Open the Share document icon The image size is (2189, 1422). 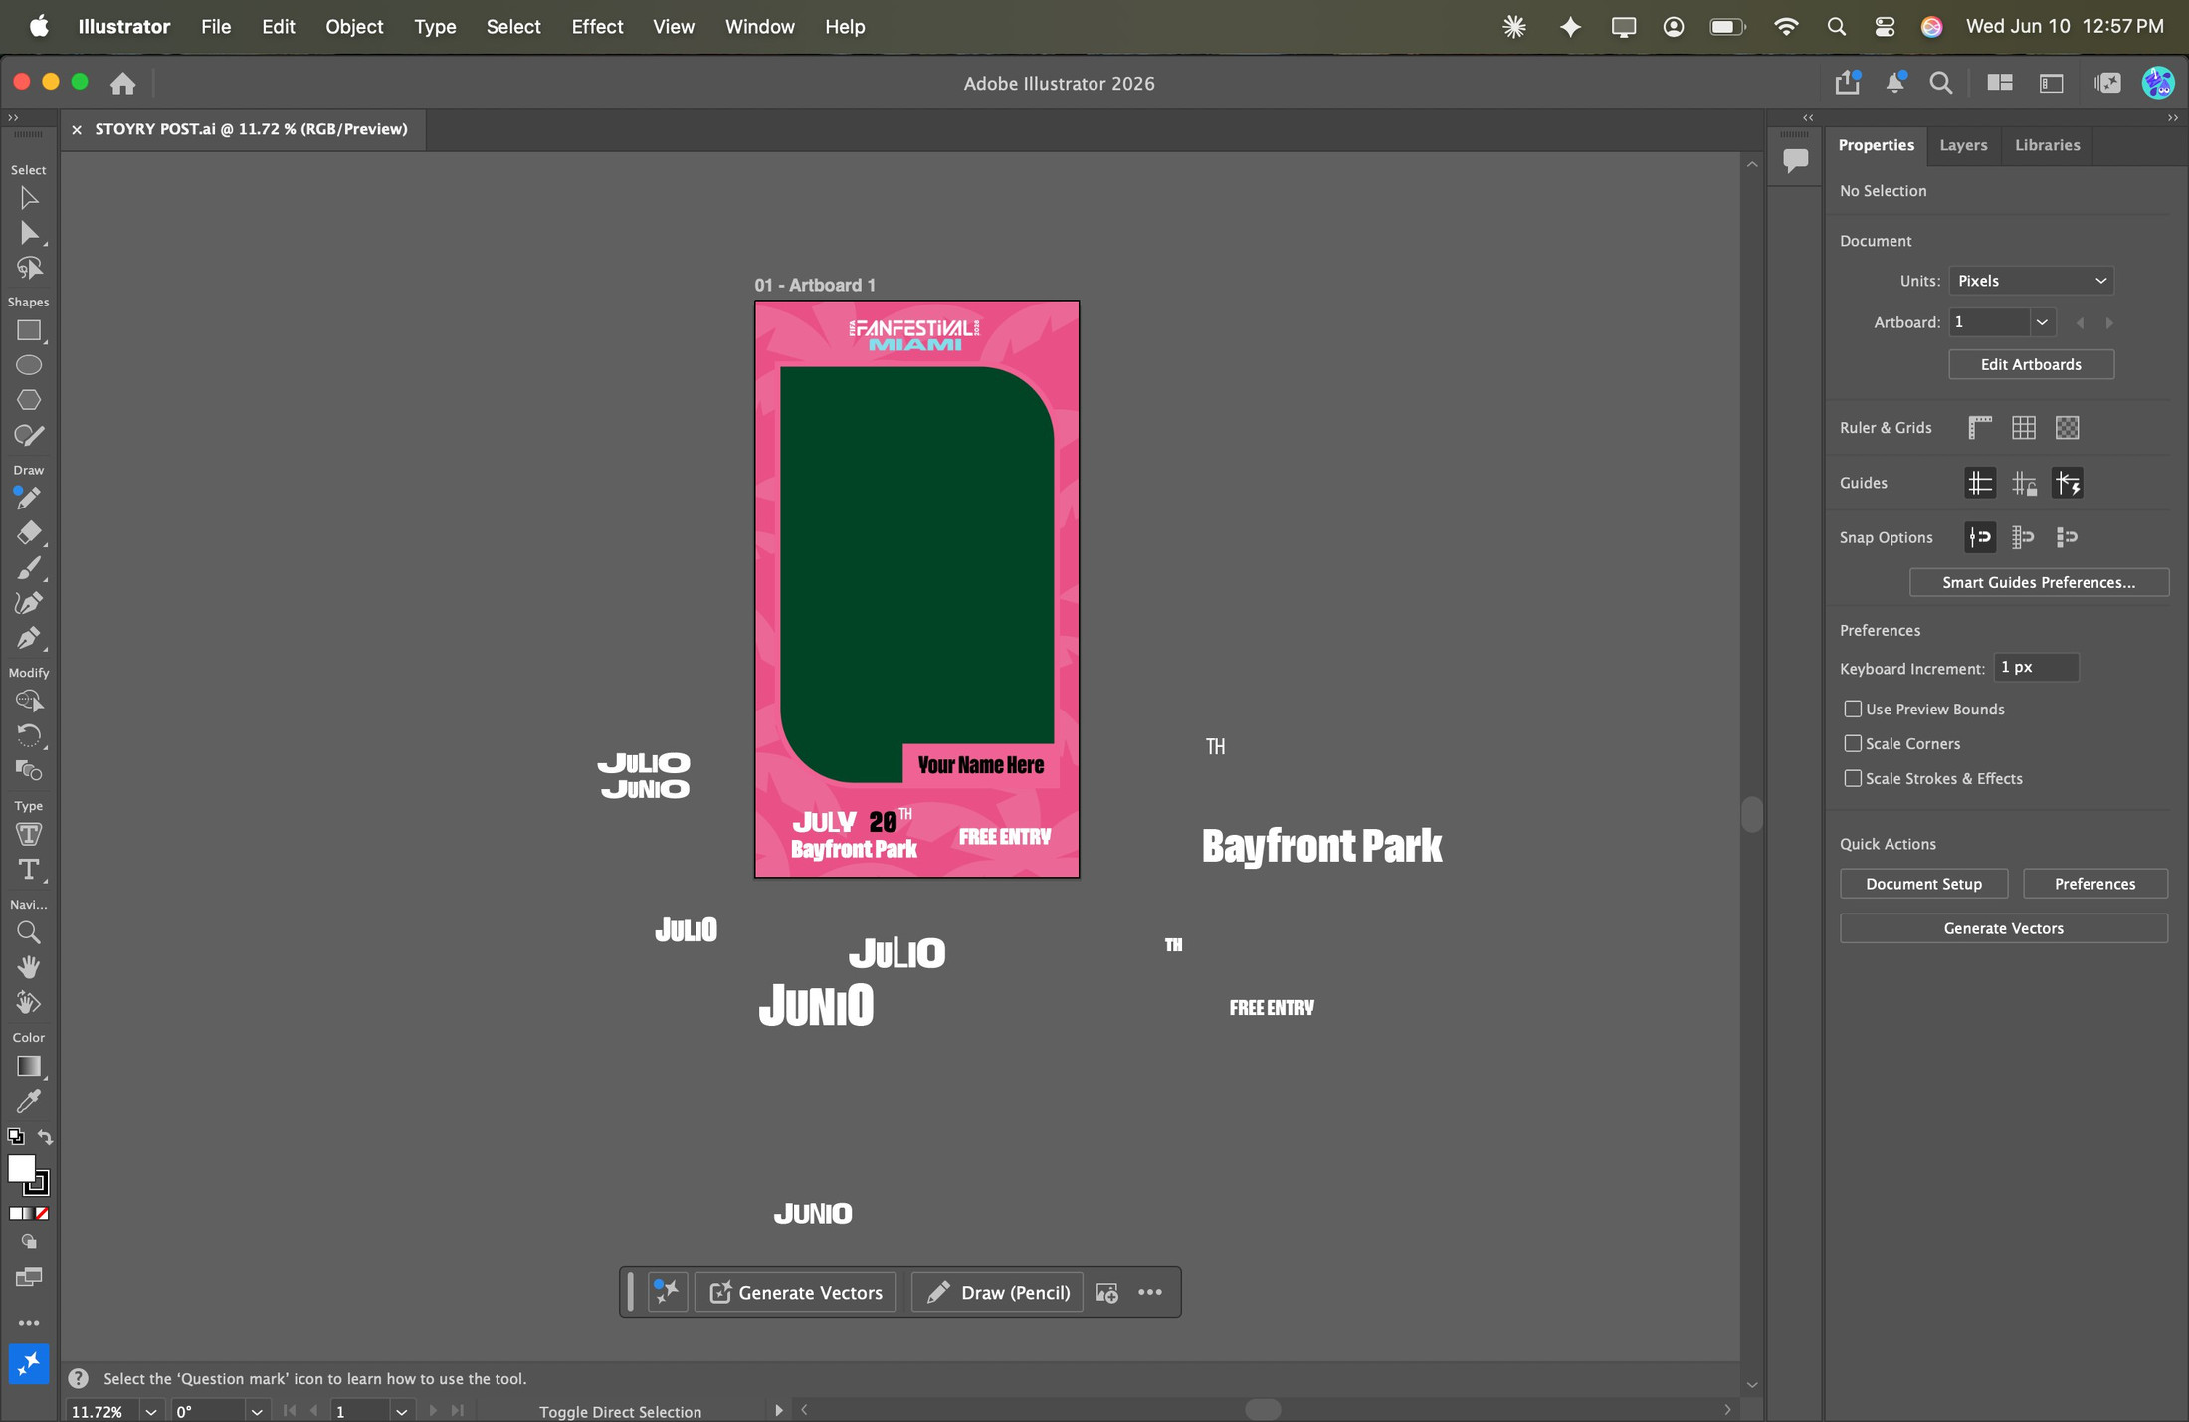point(1848,83)
